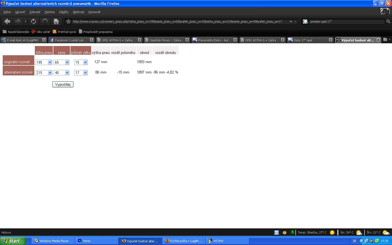The image size is (392, 245).
Task: Click the bookmark star in address bar
Action: point(291,22)
